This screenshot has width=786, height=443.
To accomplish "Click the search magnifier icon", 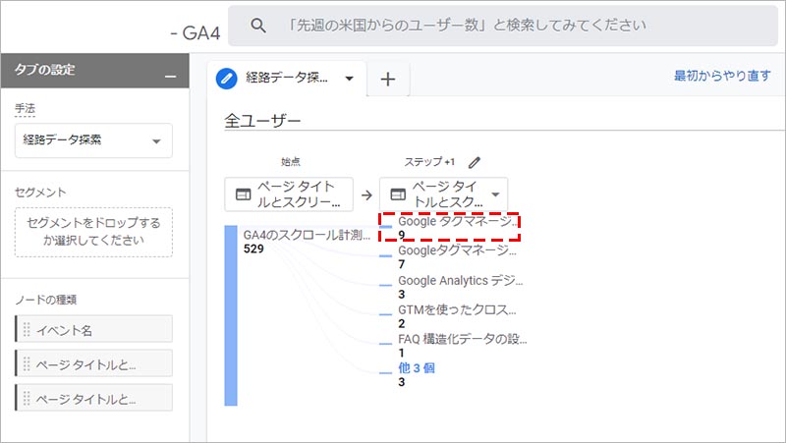I will tap(258, 26).
